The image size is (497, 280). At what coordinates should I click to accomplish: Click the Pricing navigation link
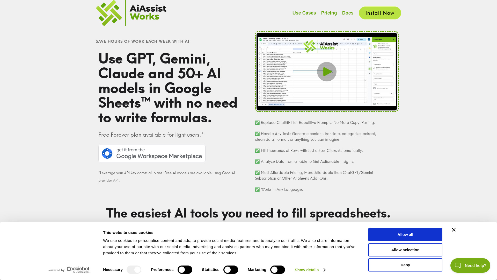(x=329, y=13)
